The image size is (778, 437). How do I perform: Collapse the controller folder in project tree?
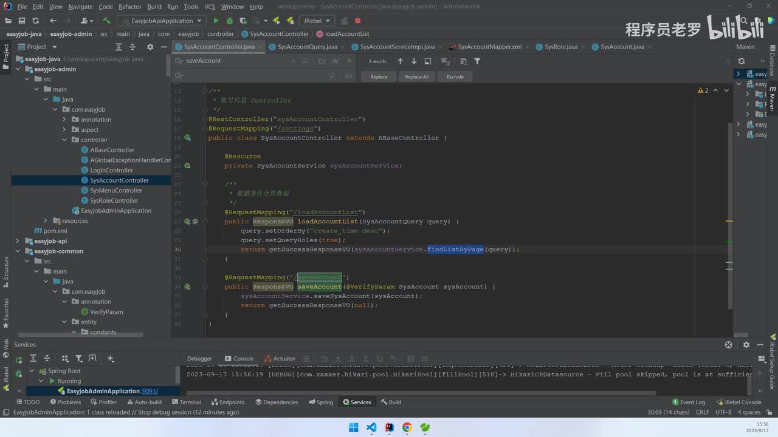(x=64, y=140)
